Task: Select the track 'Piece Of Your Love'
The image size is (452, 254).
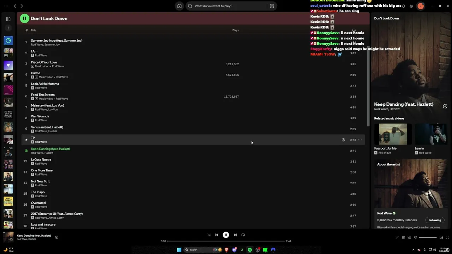Action: 44,62
